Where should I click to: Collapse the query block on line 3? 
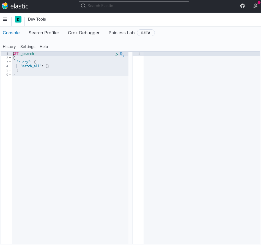[x=10, y=62]
